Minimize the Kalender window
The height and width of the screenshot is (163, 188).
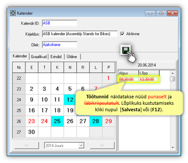(x=151, y=13)
